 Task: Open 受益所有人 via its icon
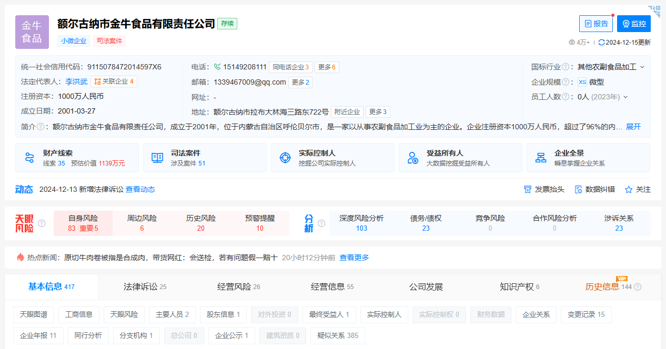tap(412, 157)
